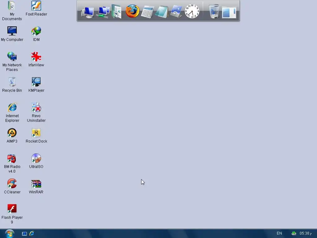Viewport: 317px width, 238px height.
Task: Open the notepad icon in dock
Action: click(162, 12)
